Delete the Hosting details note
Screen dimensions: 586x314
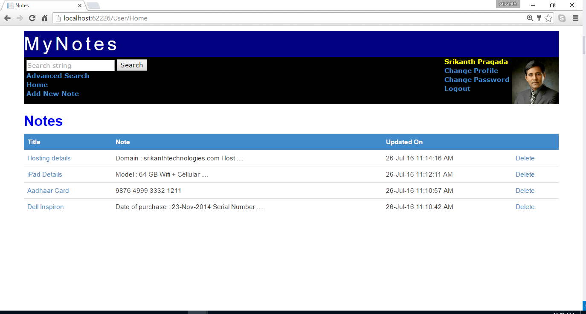(525, 158)
